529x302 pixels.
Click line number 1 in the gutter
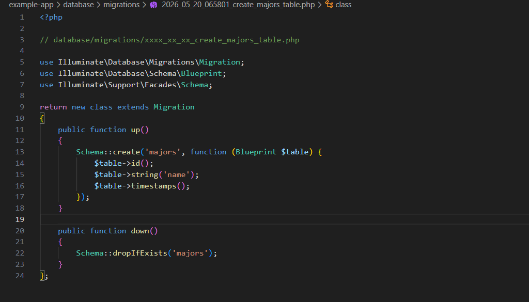point(22,17)
